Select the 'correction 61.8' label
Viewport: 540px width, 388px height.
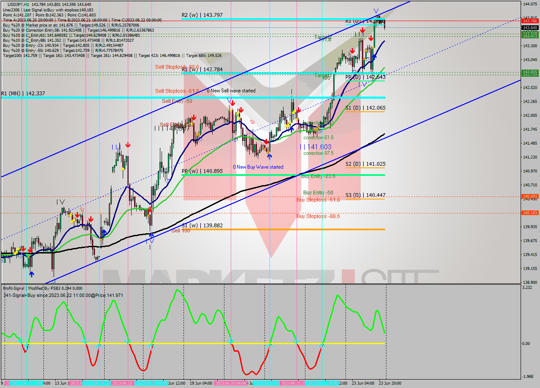point(319,137)
